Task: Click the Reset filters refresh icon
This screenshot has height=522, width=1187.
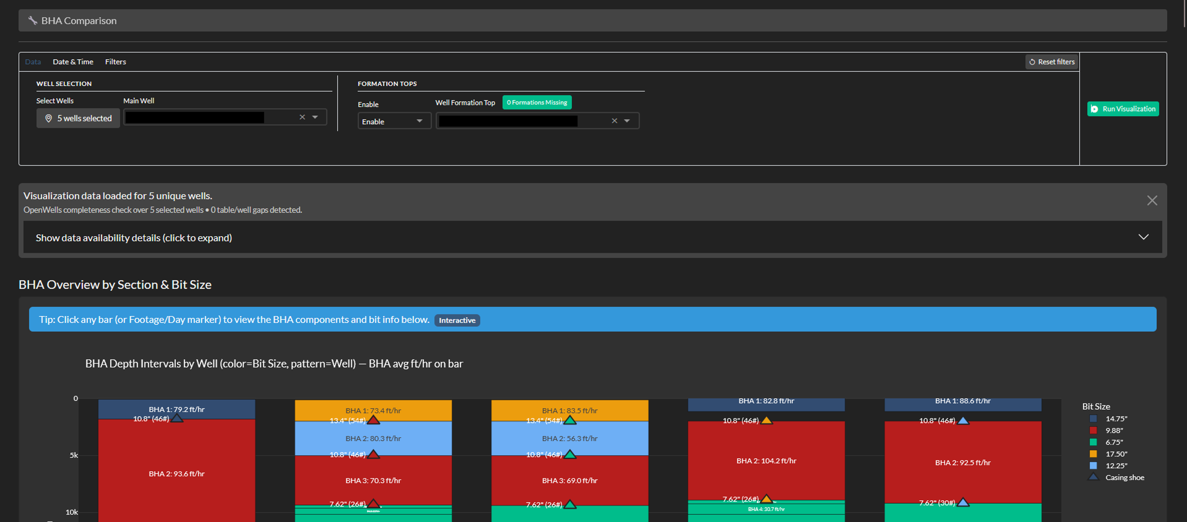Action: [x=1032, y=62]
